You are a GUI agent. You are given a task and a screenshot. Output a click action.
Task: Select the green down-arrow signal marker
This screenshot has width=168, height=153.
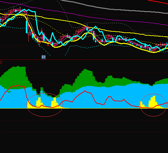pyautogui.click(x=9, y=91)
